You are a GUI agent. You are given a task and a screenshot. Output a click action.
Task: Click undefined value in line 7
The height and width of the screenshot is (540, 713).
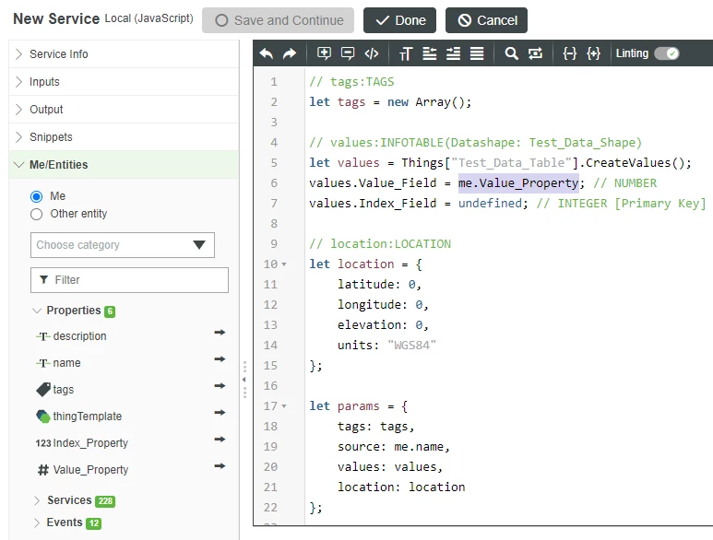(x=490, y=203)
